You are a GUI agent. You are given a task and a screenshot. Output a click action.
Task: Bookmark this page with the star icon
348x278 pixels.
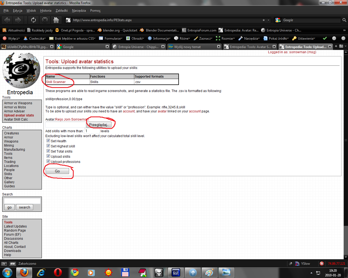tap(263, 20)
